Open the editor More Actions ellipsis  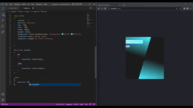coord(94,8)
